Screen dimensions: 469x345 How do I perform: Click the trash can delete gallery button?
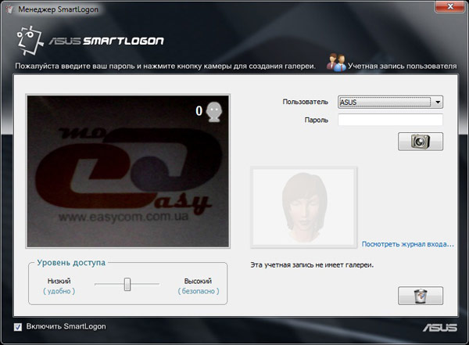click(x=421, y=296)
